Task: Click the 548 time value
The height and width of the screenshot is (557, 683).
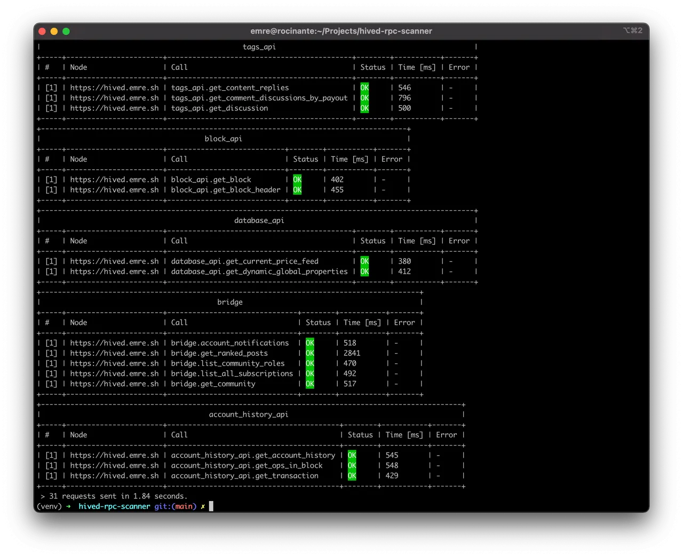Action: pos(392,465)
